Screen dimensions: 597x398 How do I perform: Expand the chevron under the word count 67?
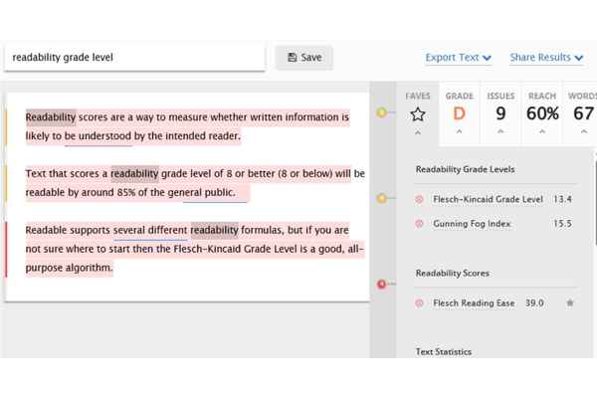coord(584,131)
